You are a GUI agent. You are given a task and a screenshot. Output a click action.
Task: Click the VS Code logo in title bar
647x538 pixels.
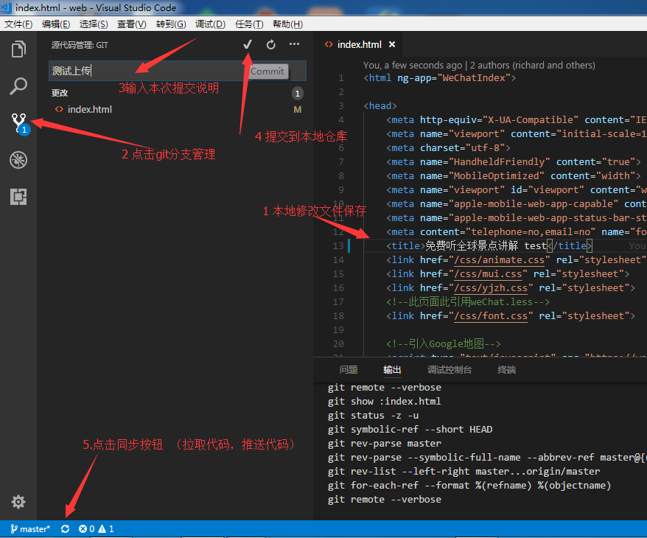tap(6, 7)
